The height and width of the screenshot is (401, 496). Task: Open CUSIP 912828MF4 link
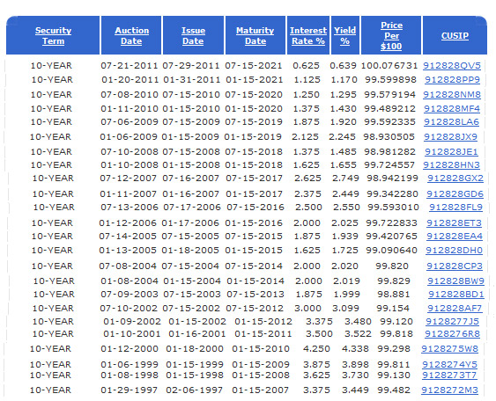[452, 109]
